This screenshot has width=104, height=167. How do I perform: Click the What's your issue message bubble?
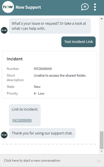[50, 26]
